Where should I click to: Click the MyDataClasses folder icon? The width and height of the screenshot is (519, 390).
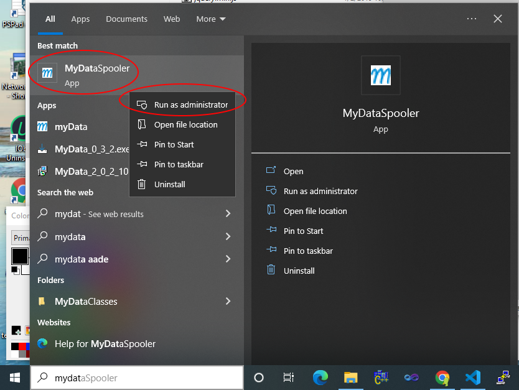point(42,301)
